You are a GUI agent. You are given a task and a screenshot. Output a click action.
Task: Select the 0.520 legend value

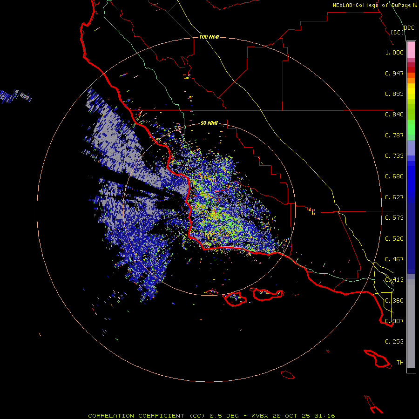pos(394,239)
